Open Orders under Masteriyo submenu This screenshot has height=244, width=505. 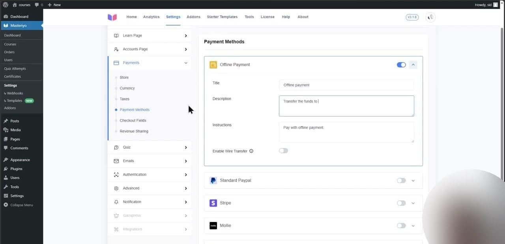(9, 52)
